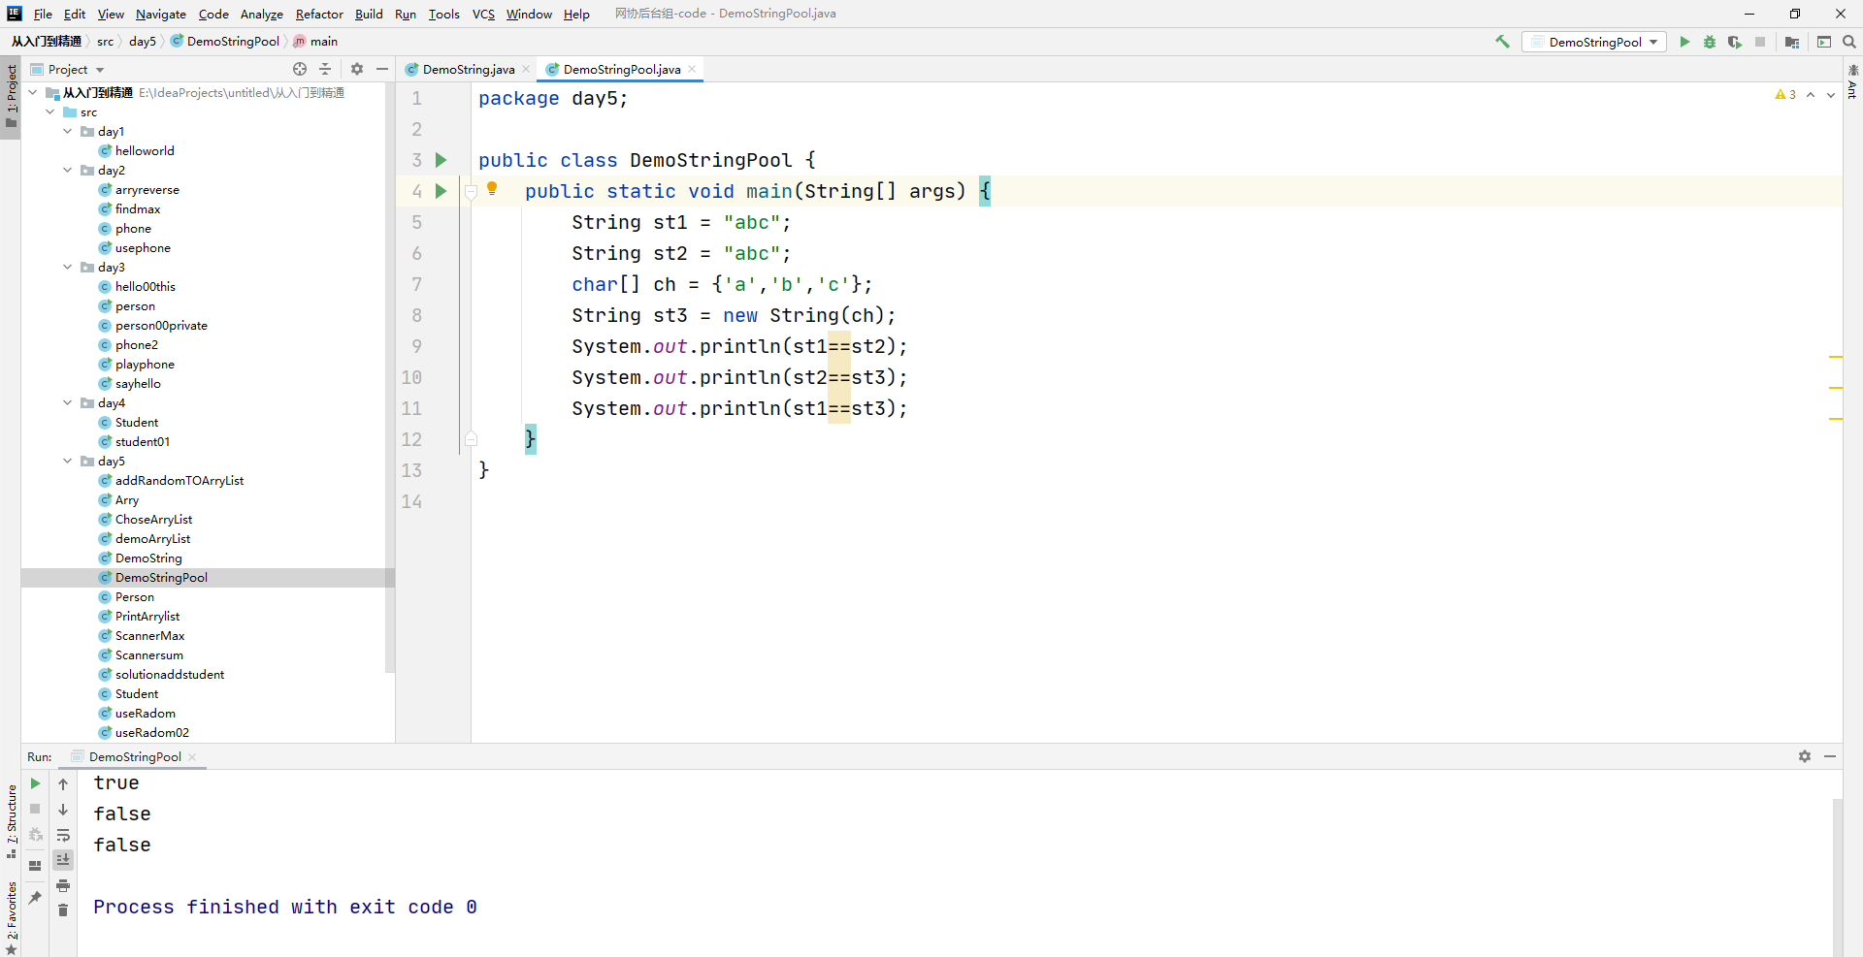
Task: Locate the opened file in Project tree
Action: 300,69
